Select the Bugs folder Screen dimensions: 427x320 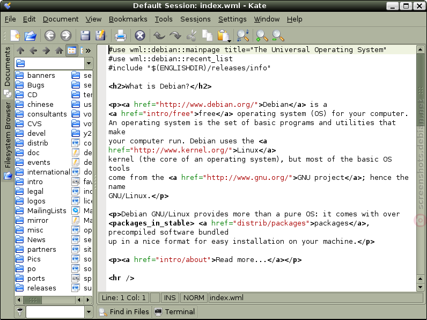tap(30, 85)
